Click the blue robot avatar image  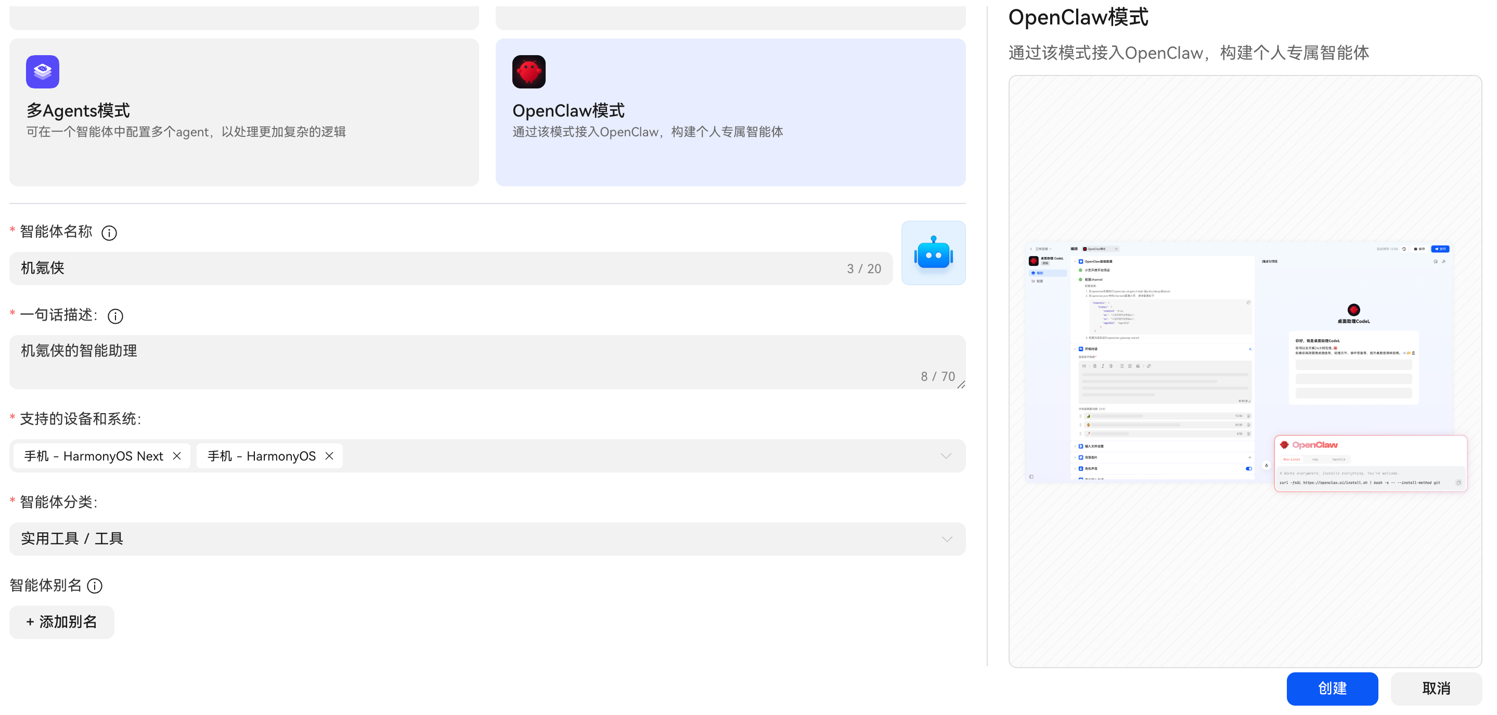933,253
